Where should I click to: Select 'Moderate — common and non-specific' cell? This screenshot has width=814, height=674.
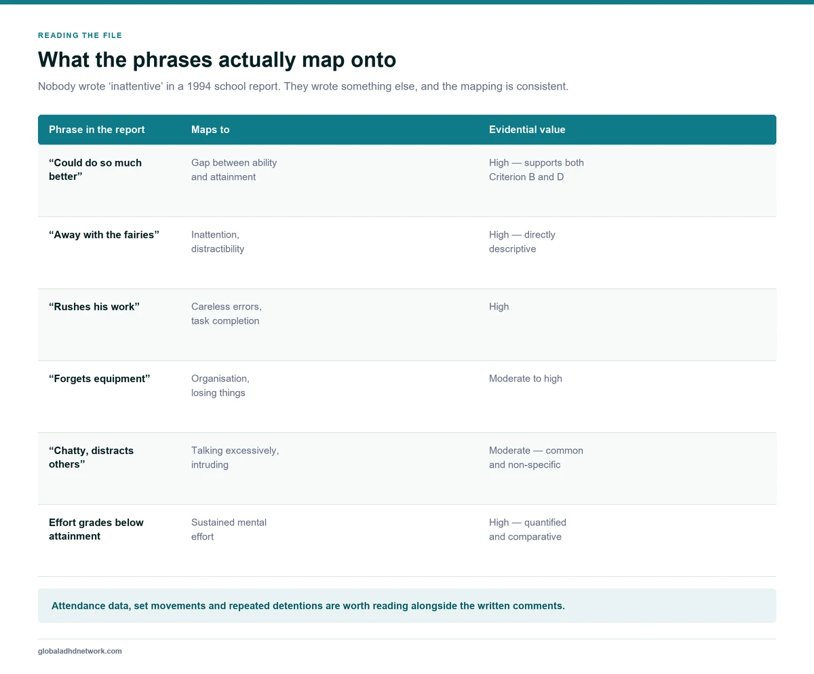tap(536, 457)
